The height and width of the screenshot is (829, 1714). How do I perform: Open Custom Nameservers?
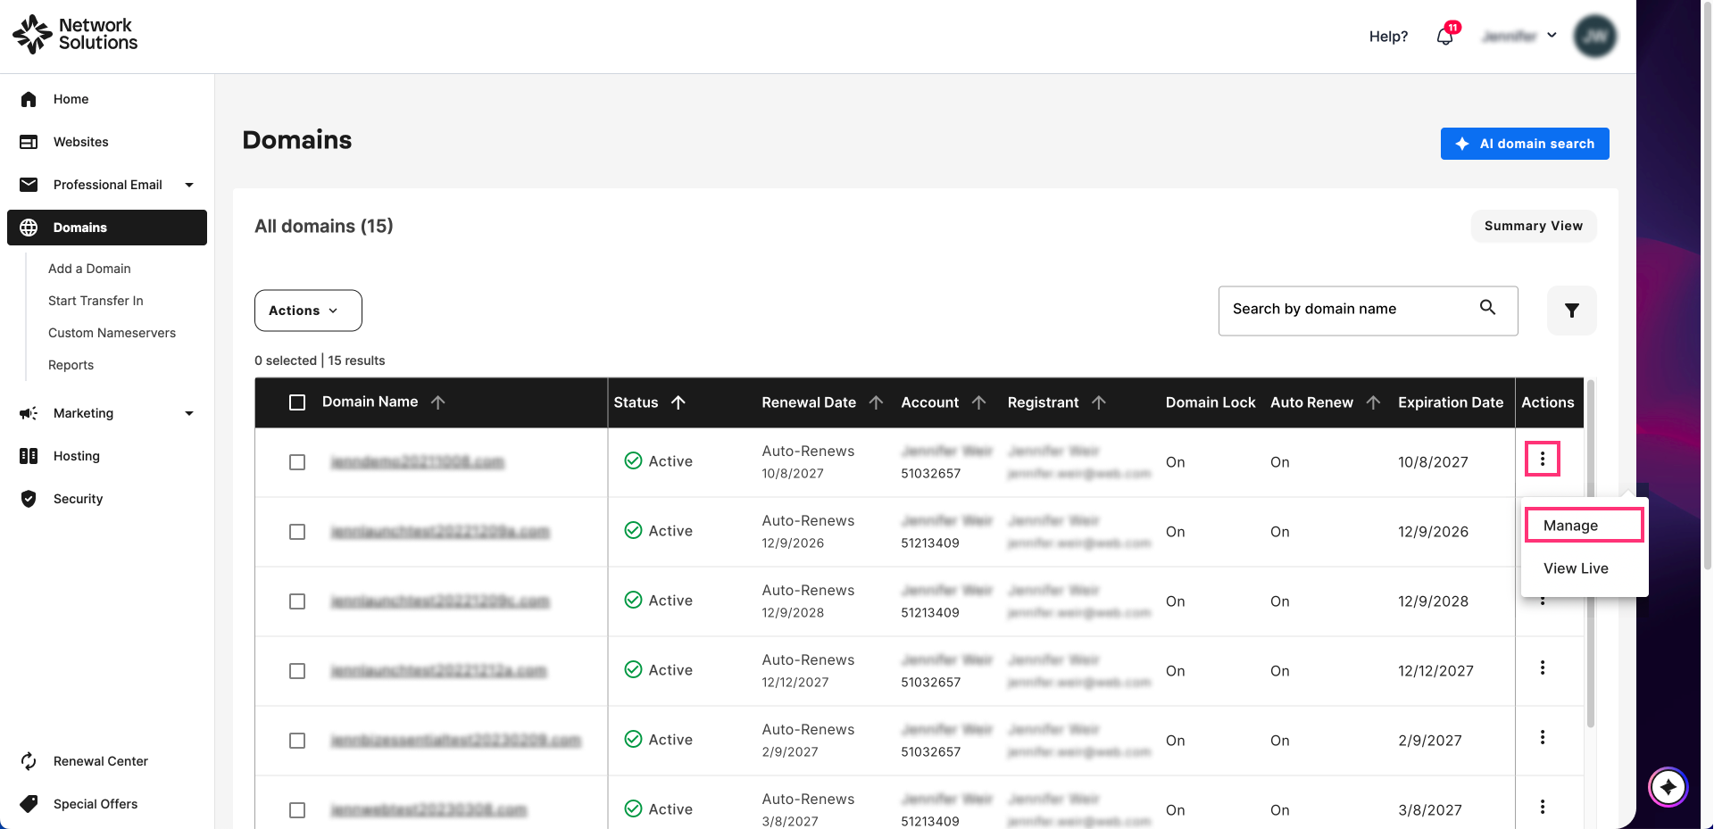(112, 333)
